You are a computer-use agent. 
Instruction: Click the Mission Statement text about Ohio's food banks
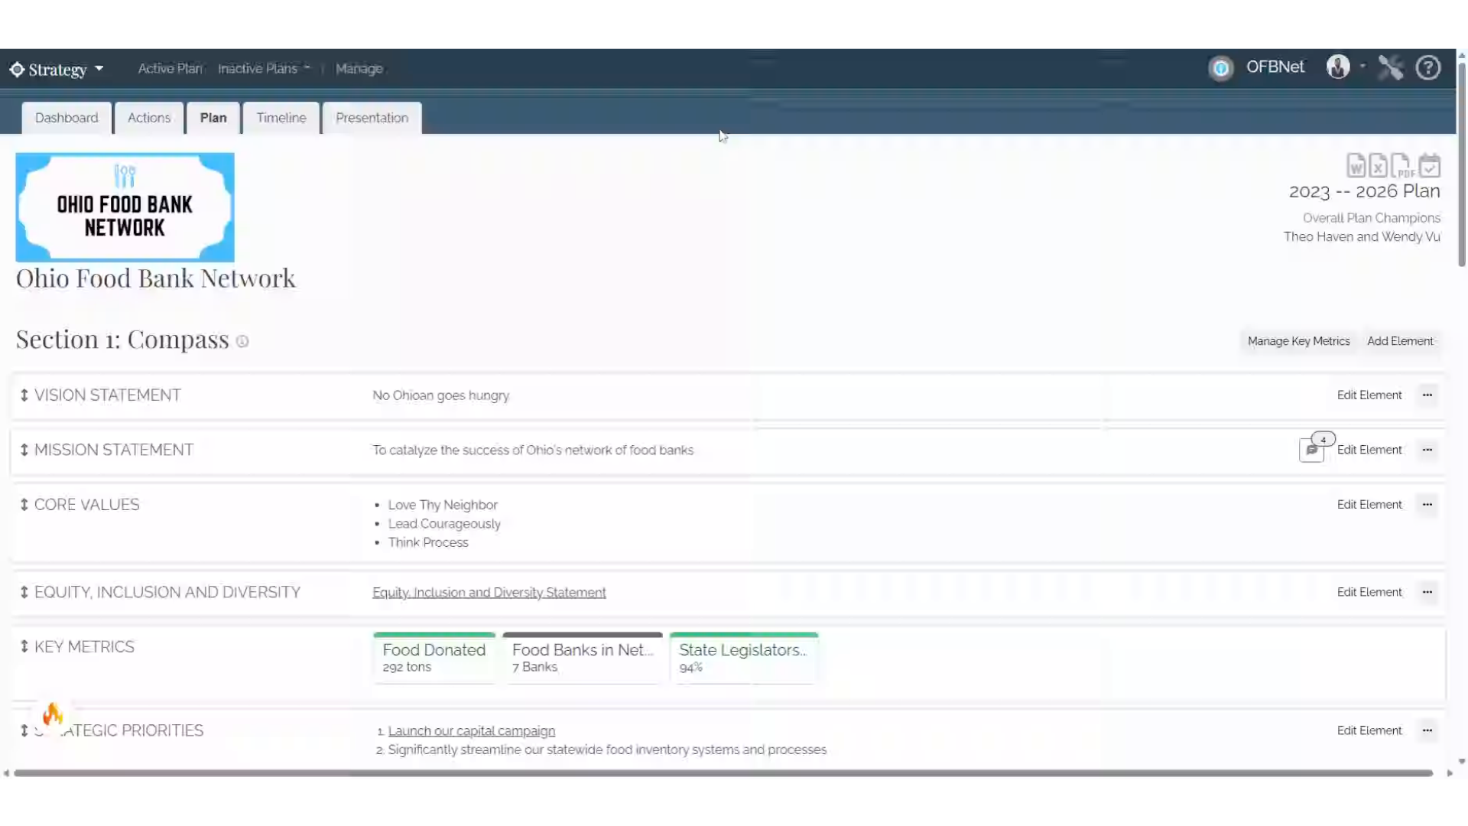coord(533,450)
